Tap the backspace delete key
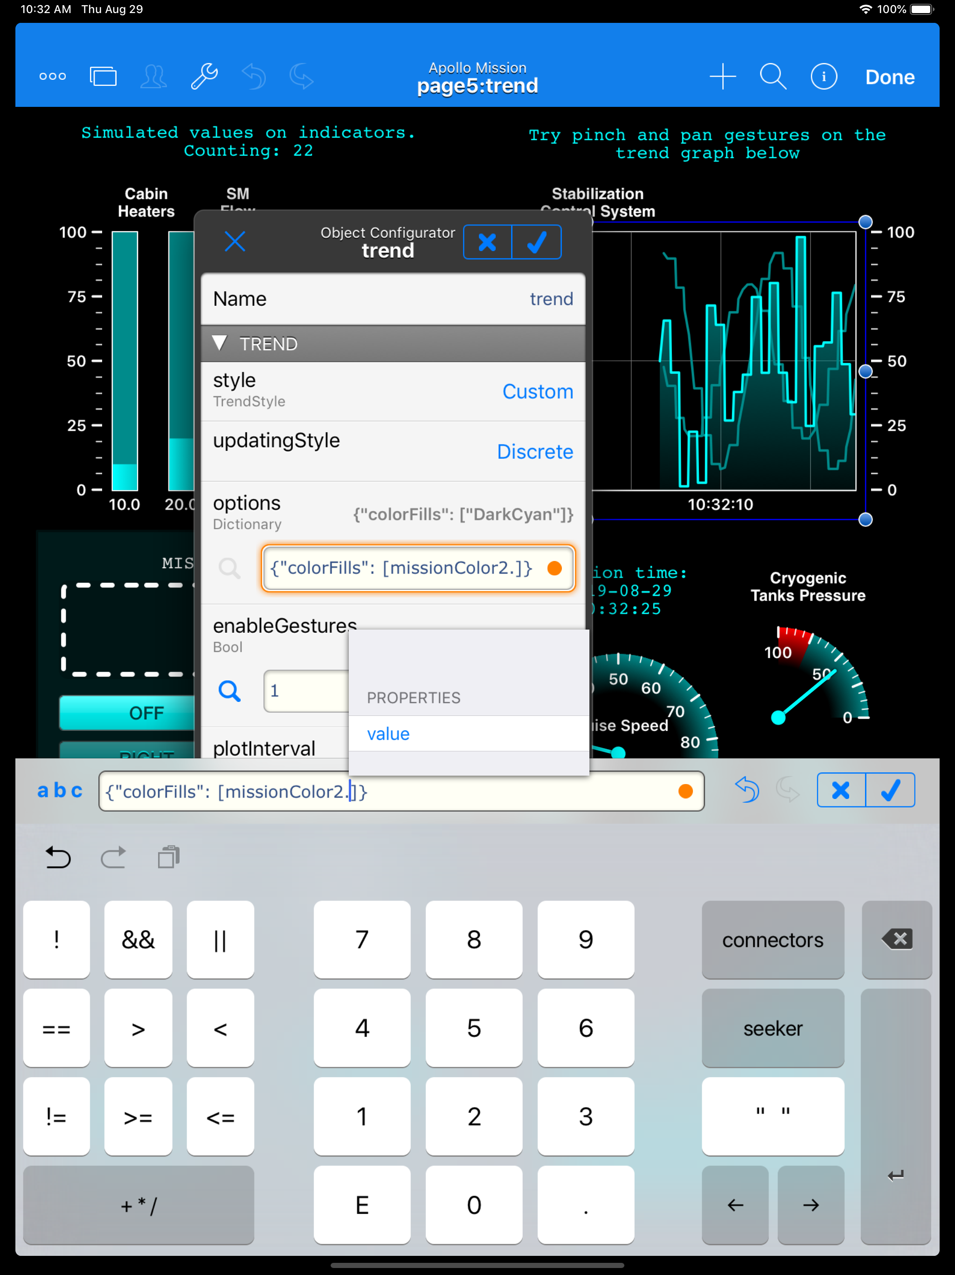The image size is (955, 1275). (x=897, y=940)
